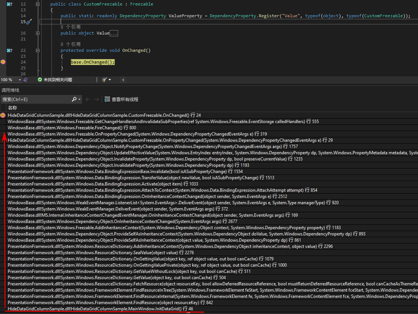Select ResourceDictionary.GetValue 行 504 frame
Screen dimensions: 418x314
point(117,278)
